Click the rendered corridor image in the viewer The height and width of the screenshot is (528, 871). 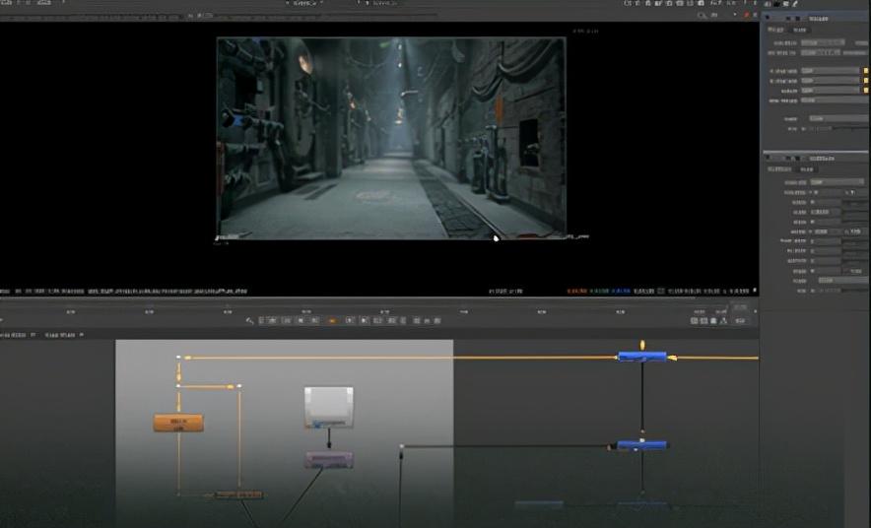[391, 138]
